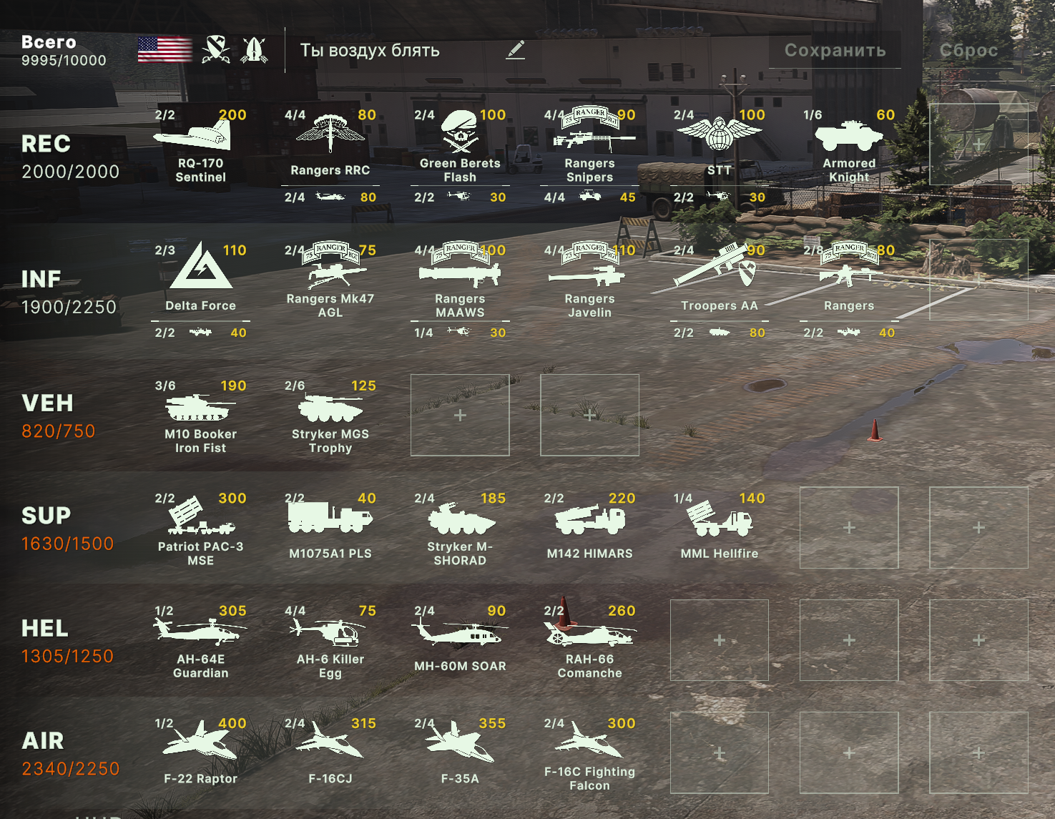
Task: Click the deck name text field
Action: coord(399,50)
